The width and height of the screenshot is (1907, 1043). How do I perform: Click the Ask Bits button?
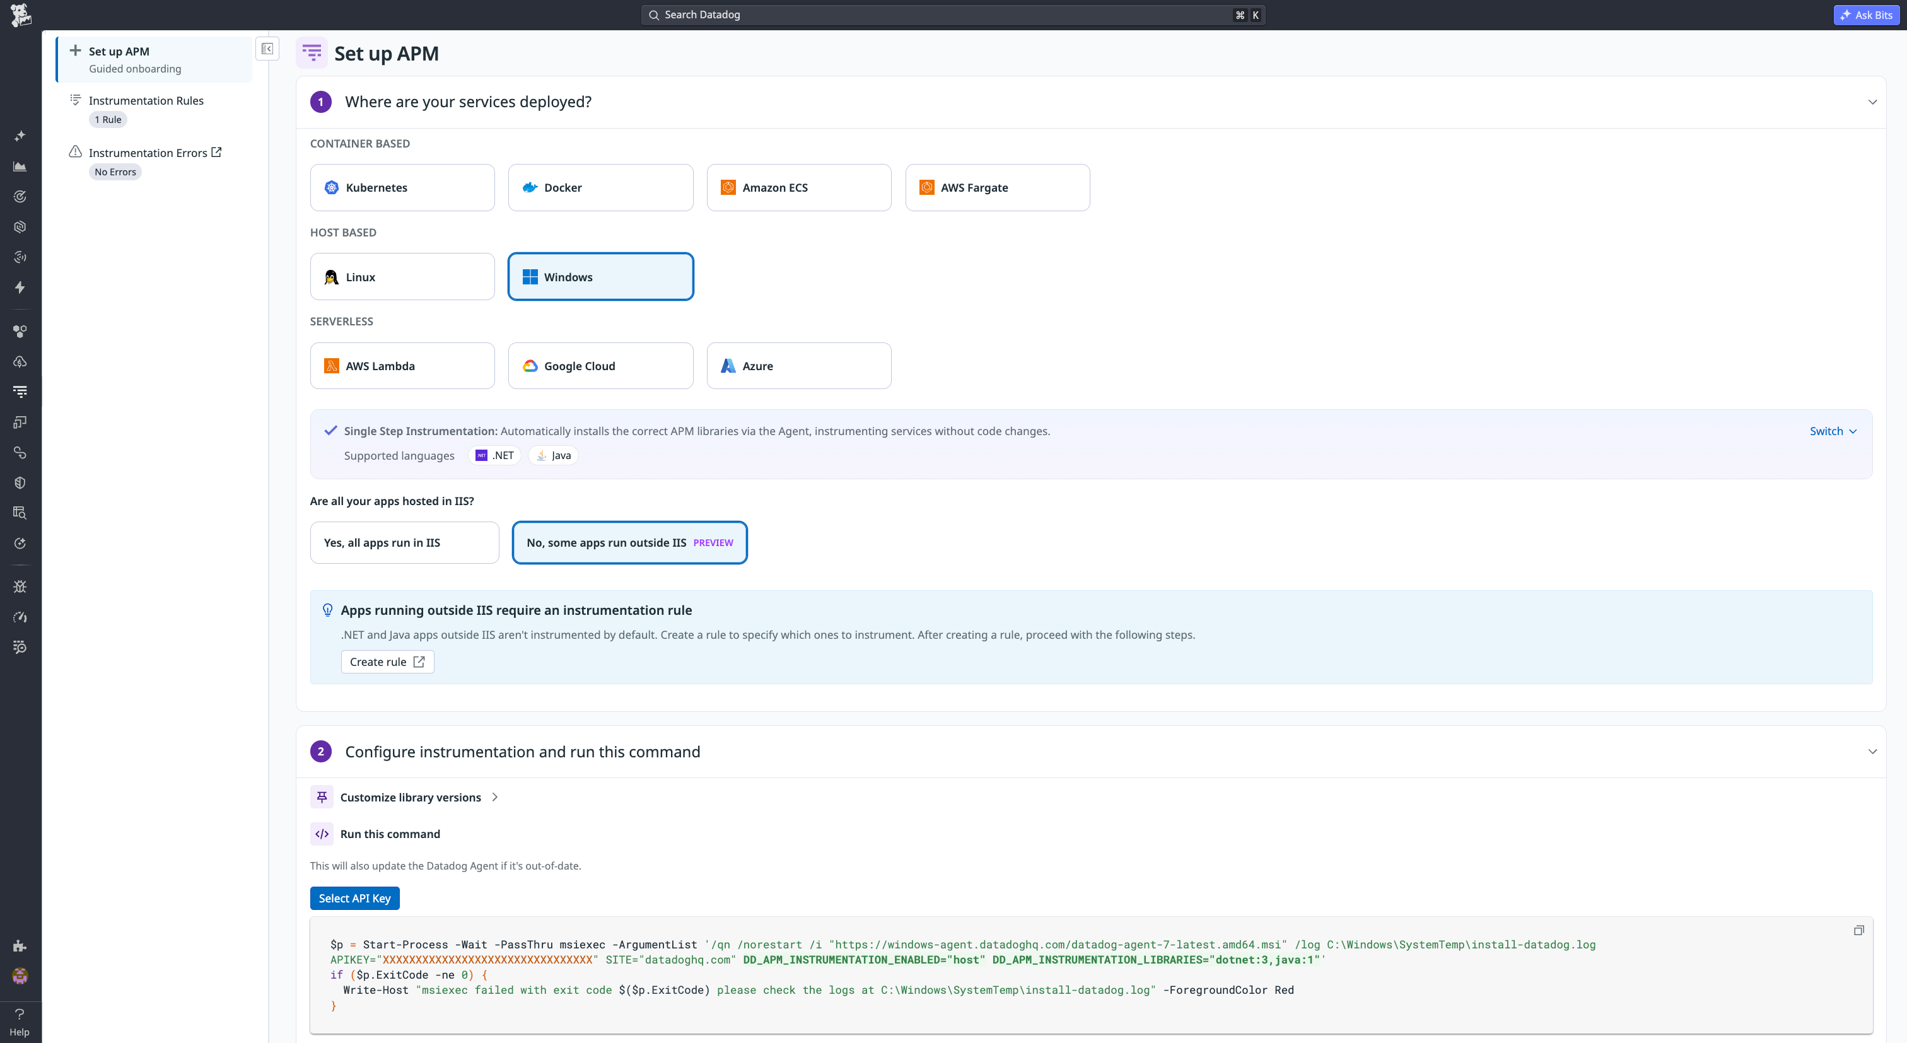coord(1865,15)
